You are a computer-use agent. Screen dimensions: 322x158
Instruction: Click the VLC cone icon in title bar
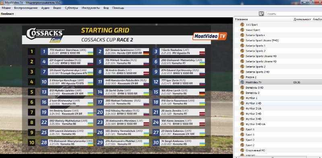[2, 2]
